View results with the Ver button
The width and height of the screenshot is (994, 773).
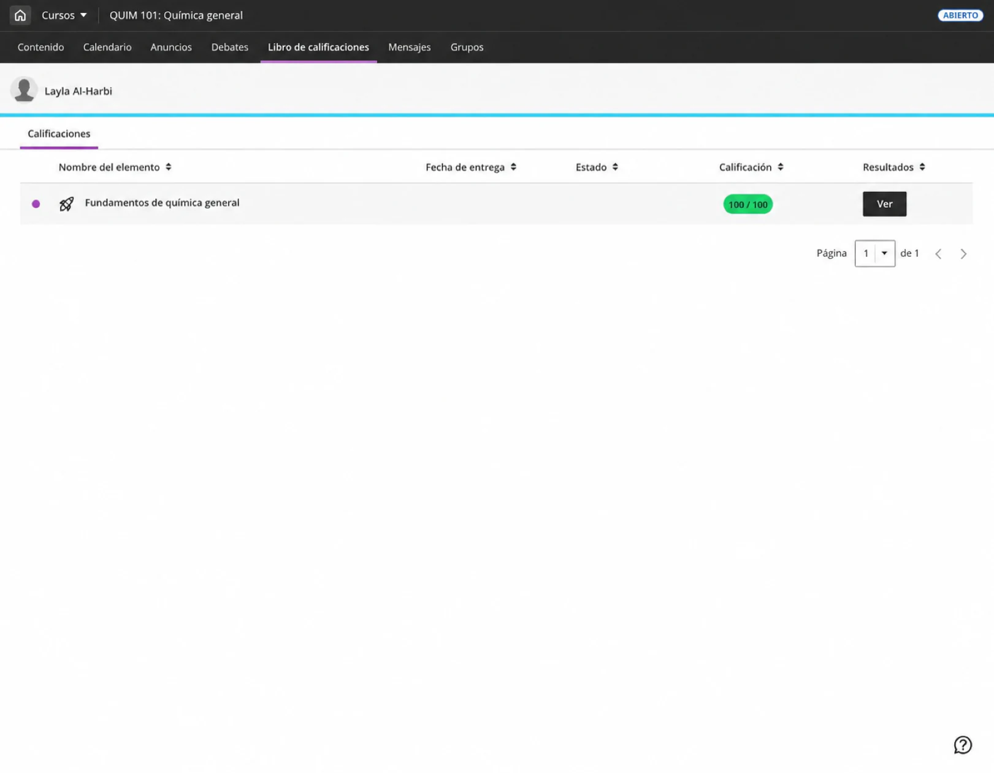(884, 204)
